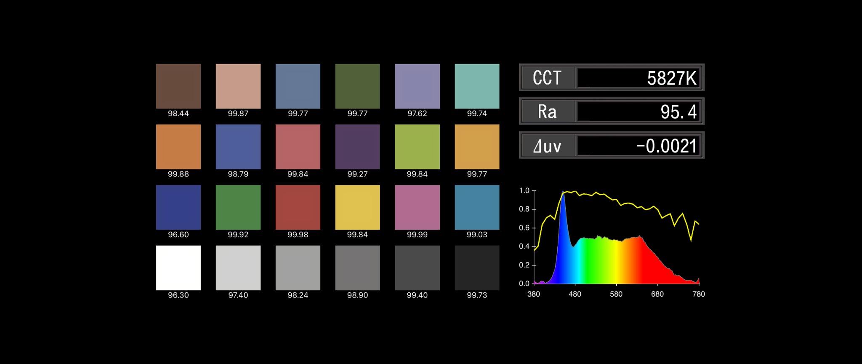
Task: Click the Δuv value field showing -0.0021
Action: coord(638,146)
